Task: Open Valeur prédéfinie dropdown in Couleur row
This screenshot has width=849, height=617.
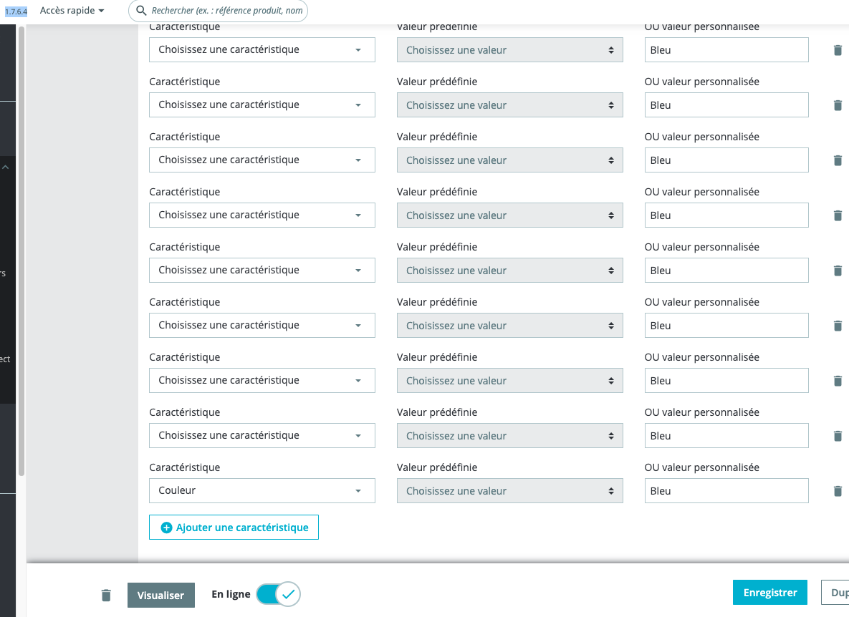Action: tap(509, 491)
